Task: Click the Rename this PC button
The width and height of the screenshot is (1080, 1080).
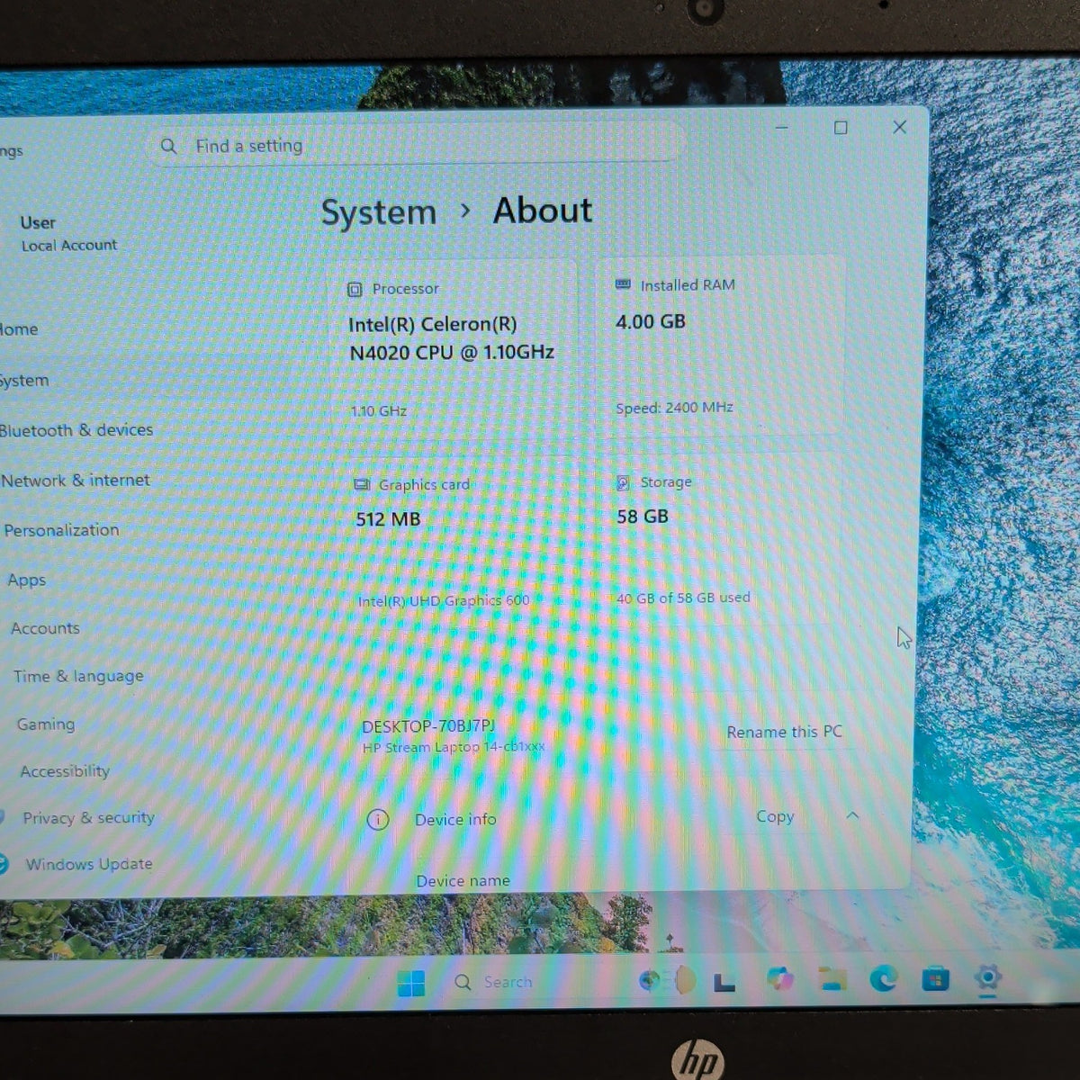Action: (784, 733)
